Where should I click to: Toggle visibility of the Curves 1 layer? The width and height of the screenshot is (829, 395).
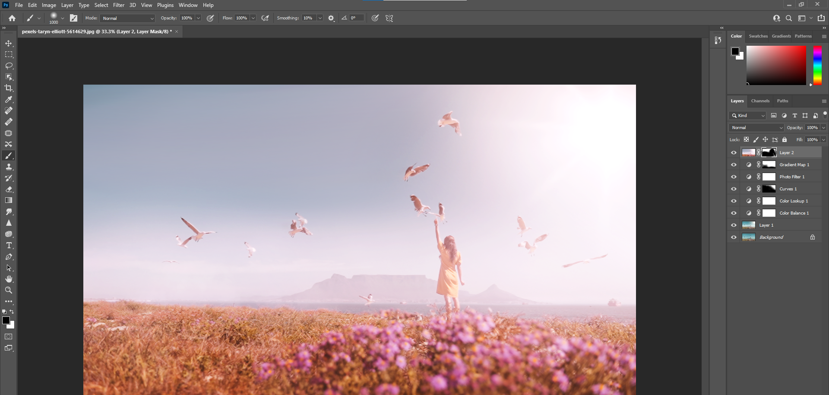pyautogui.click(x=734, y=189)
